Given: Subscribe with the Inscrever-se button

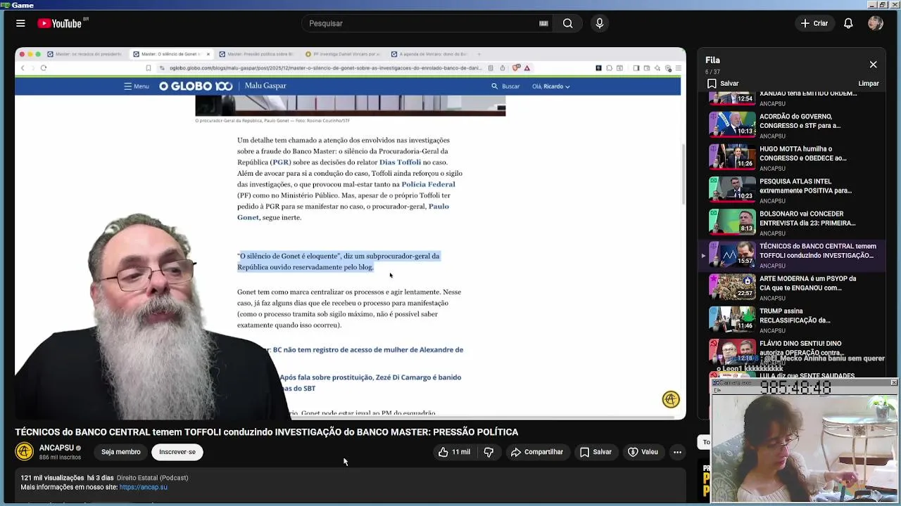Looking at the screenshot, I should pyautogui.click(x=177, y=452).
